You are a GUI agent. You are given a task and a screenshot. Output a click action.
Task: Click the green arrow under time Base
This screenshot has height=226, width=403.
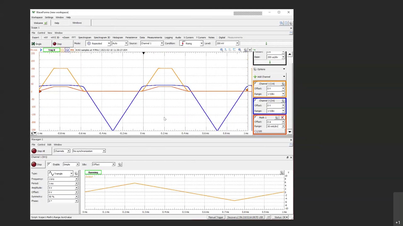tap(270, 62)
